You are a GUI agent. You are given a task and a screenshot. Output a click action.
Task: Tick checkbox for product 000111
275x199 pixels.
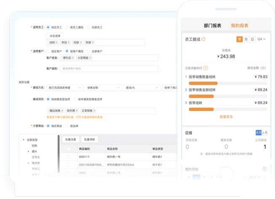(x=69, y=157)
